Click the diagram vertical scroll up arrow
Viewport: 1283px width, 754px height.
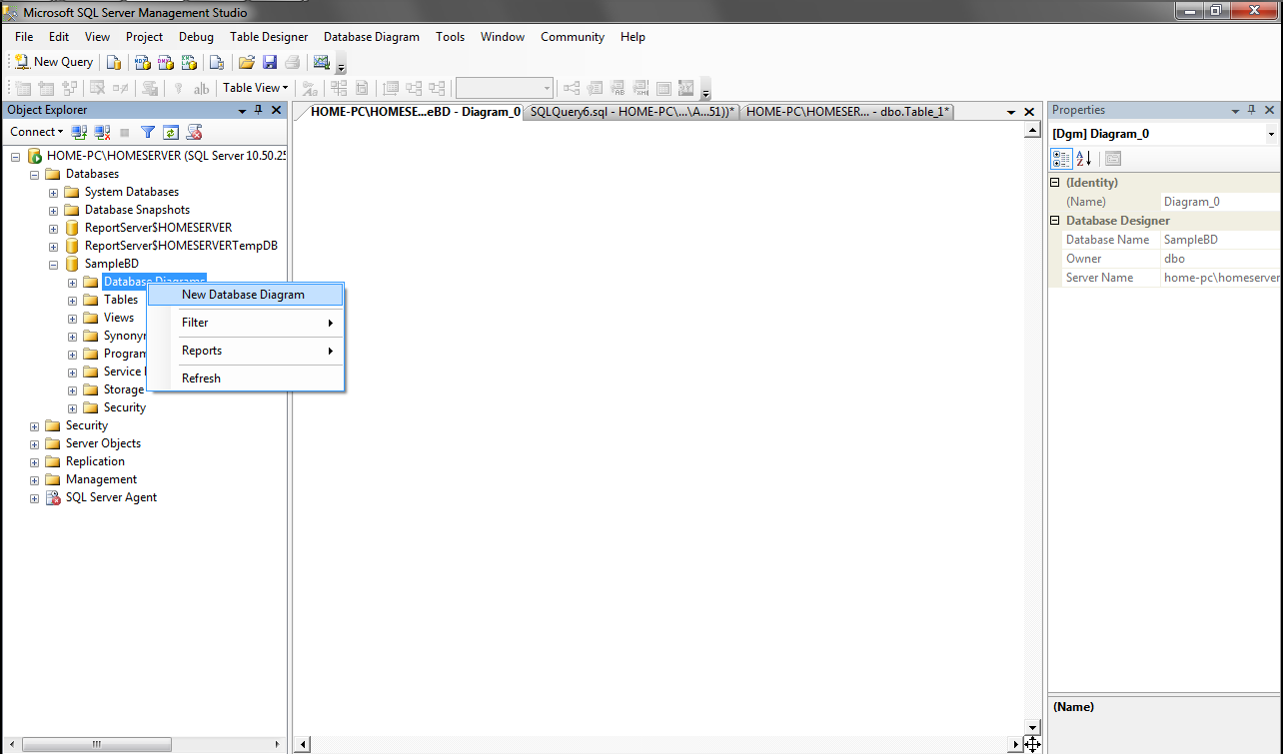tap(1033, 131)
